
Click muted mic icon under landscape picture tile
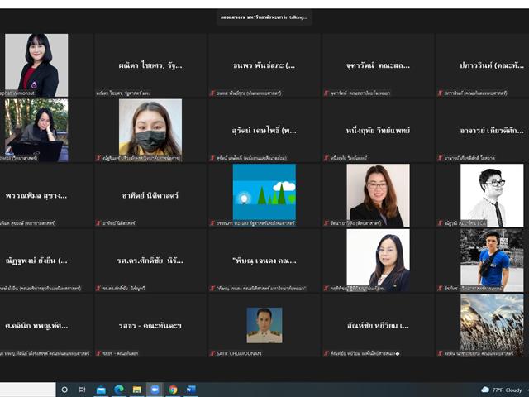pos(212,223)
